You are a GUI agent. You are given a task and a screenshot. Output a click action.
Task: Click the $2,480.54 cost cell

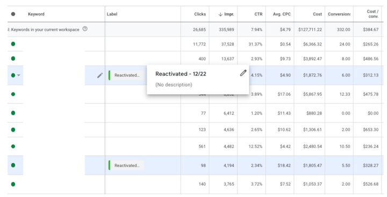coord(312,146)
